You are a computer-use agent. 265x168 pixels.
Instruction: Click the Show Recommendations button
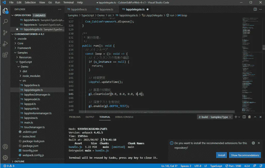(245, 155)
